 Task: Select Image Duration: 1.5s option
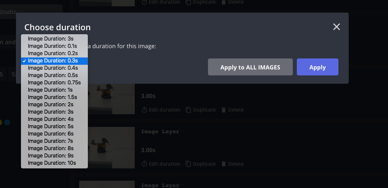(55, 97)
